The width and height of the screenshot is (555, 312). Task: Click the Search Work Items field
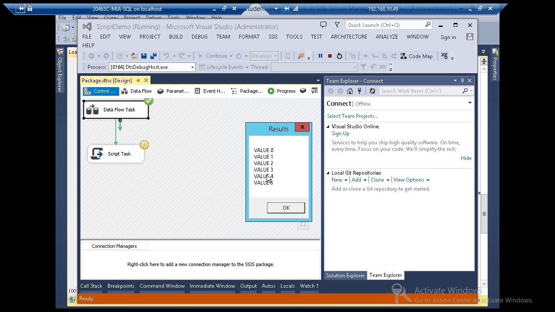pos(426,91)
